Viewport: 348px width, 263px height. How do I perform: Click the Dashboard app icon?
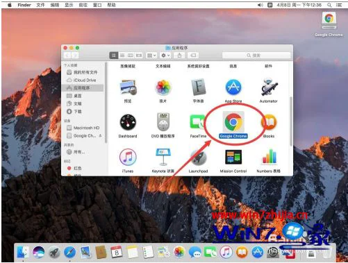point(128,122)
